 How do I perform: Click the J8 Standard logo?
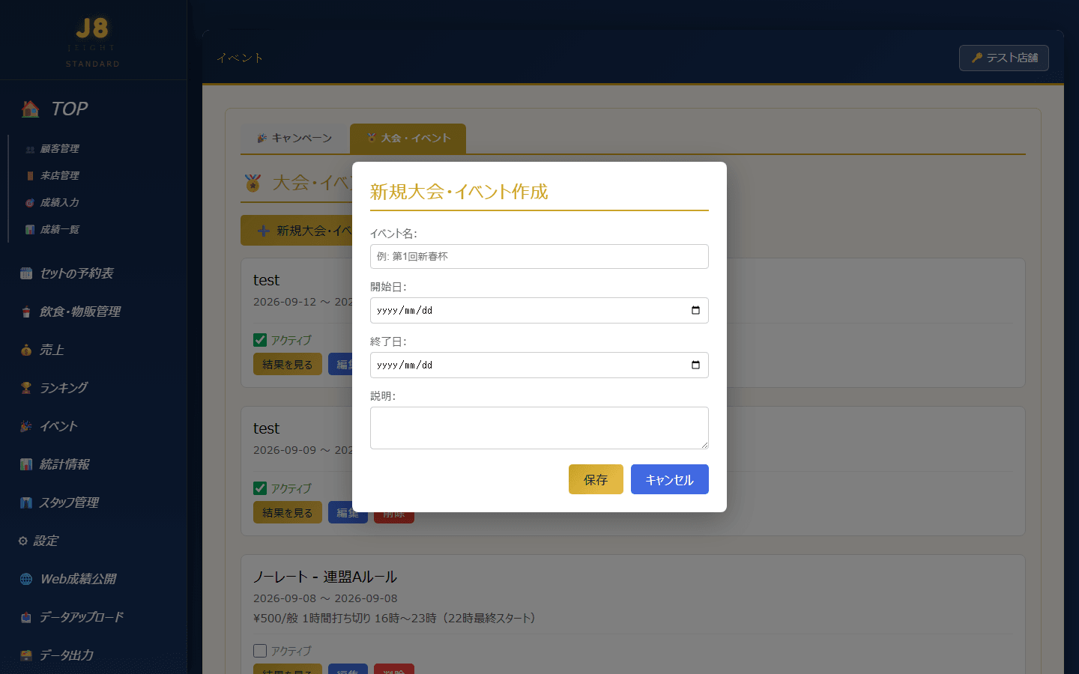click(93, 41)
